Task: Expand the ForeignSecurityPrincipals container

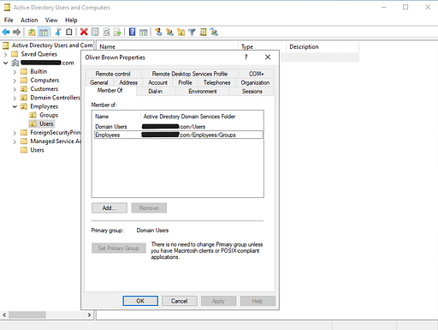Action: point(15,133)
